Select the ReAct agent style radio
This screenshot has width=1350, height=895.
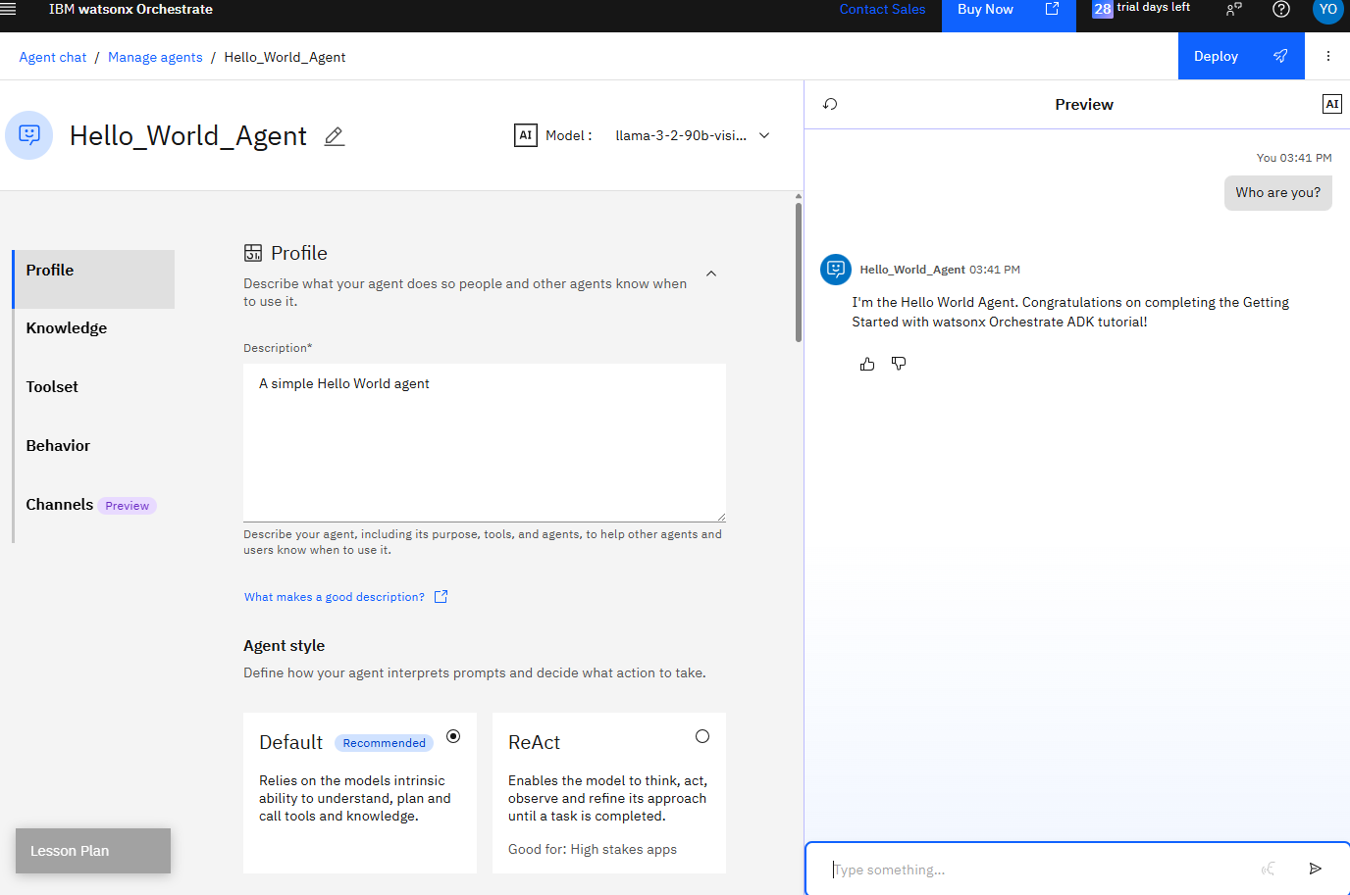pyautogui.click(x=702, y=736)
